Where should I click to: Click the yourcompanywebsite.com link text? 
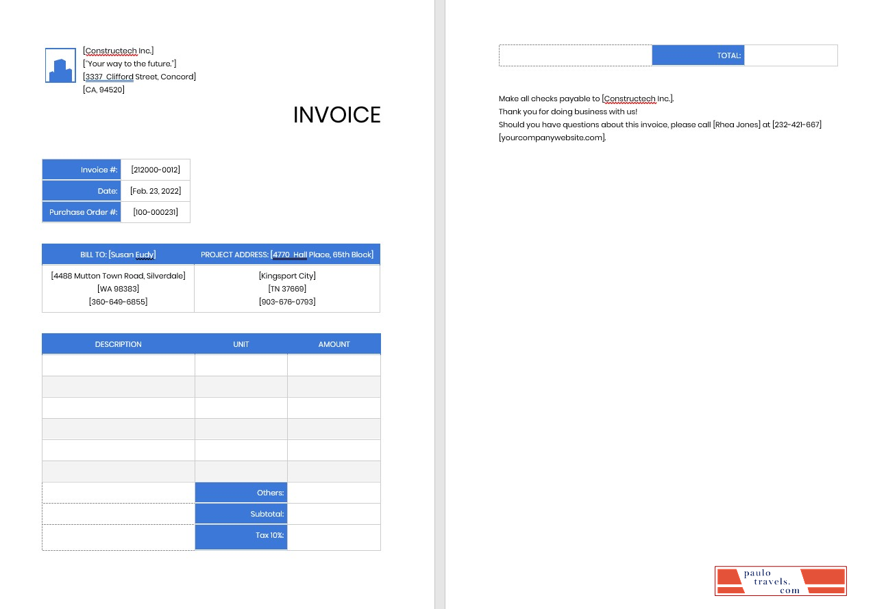[x=550, y=137]
